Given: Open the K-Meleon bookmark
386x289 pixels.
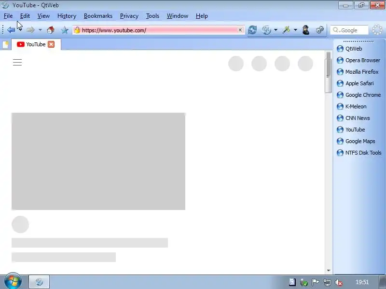Looking at the screenshot, I should click(x=352, y=106).
